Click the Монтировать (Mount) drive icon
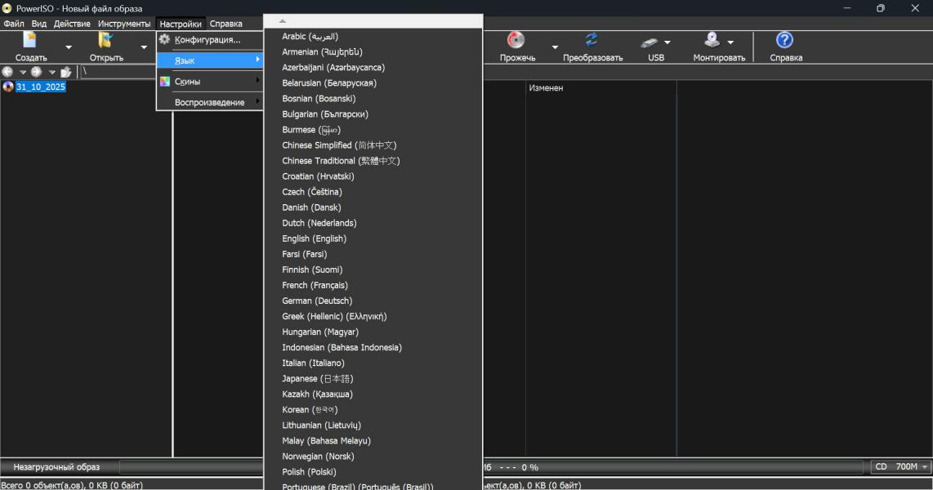 click(x=712, y=41)
